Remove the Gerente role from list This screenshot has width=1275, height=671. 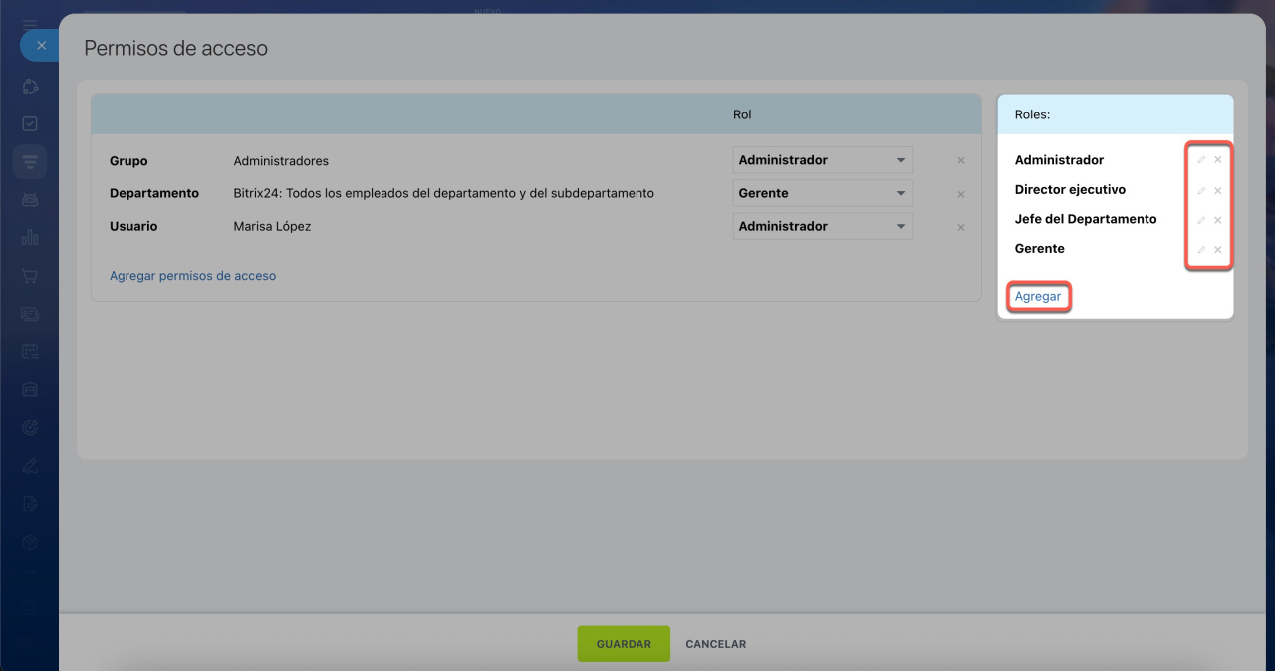click(1218, 249)
